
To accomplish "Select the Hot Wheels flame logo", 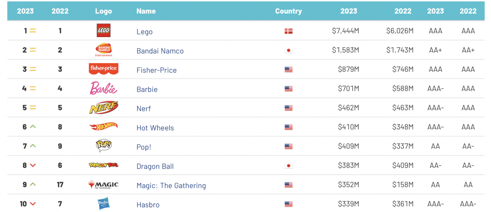I will click(x=104, y=127).
